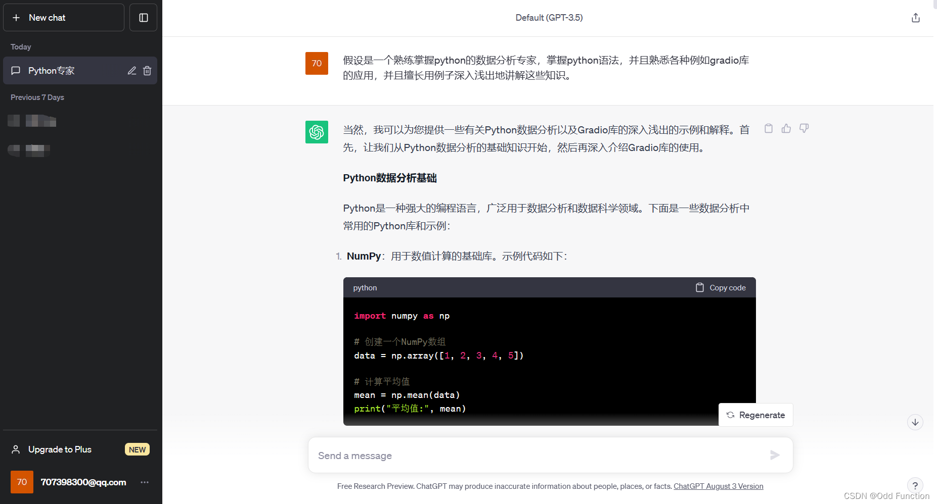Focus the Send a message input field
The width and height of the screenshot is (937, 504).
tap(550, 455)
